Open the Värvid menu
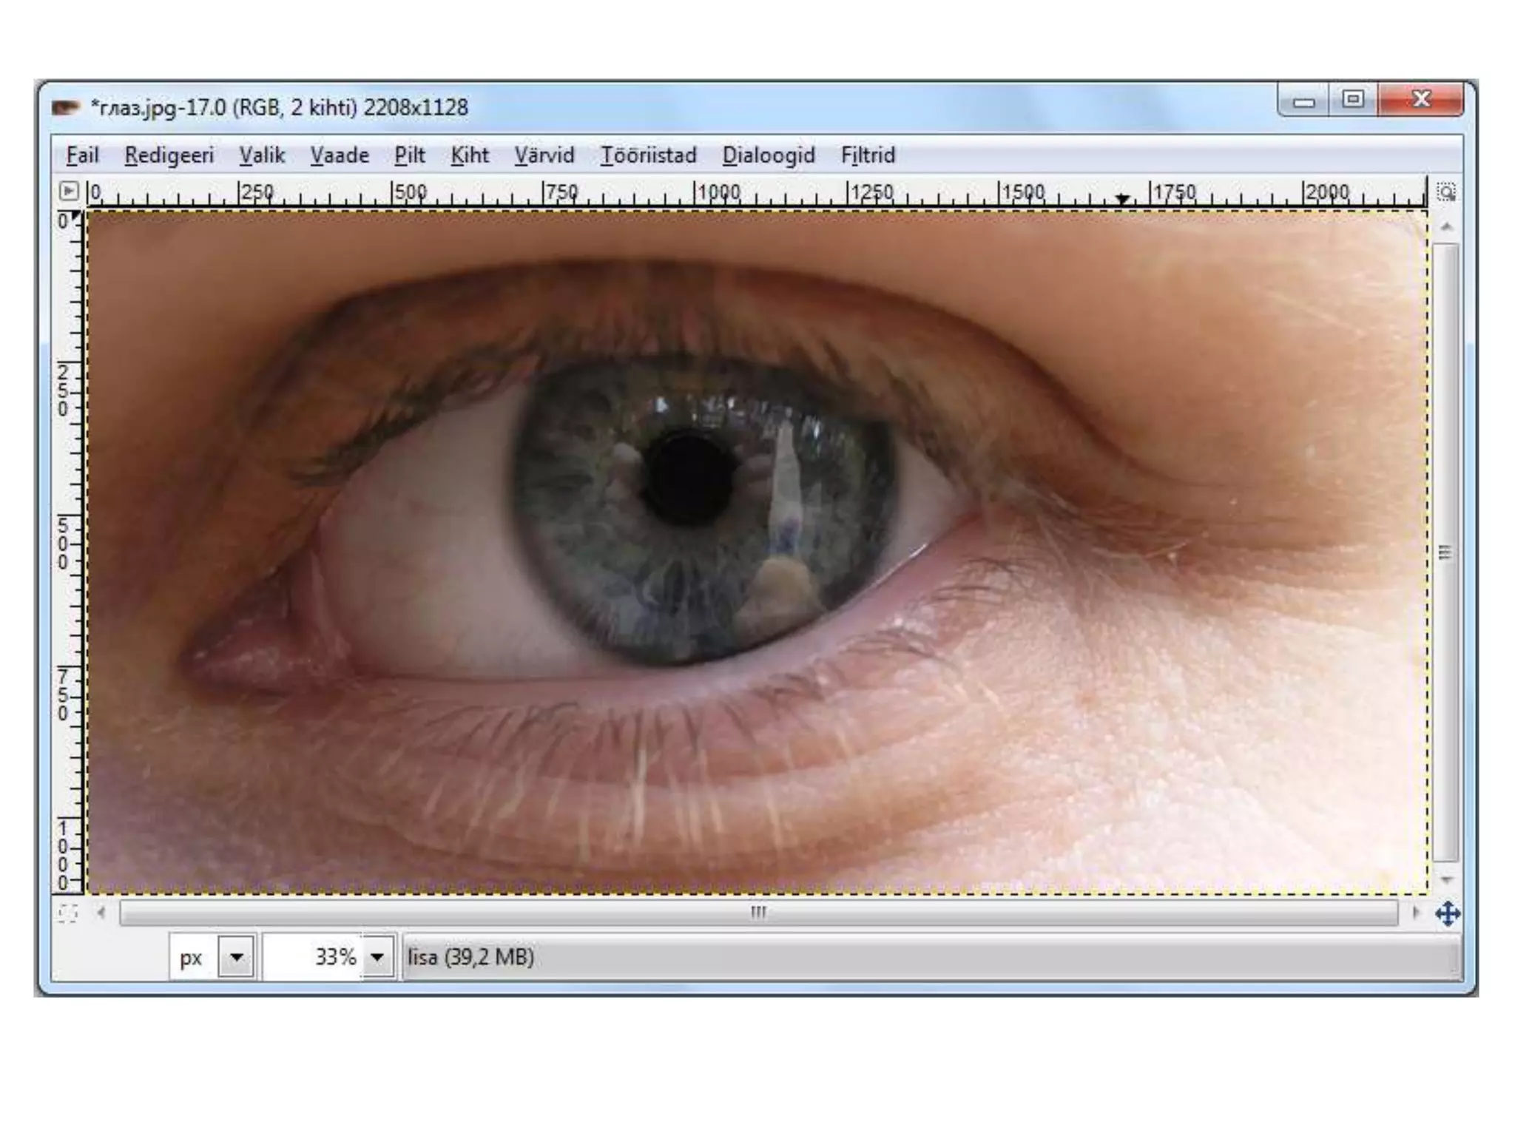1515x1136 pixels. (x=544, y=155)
